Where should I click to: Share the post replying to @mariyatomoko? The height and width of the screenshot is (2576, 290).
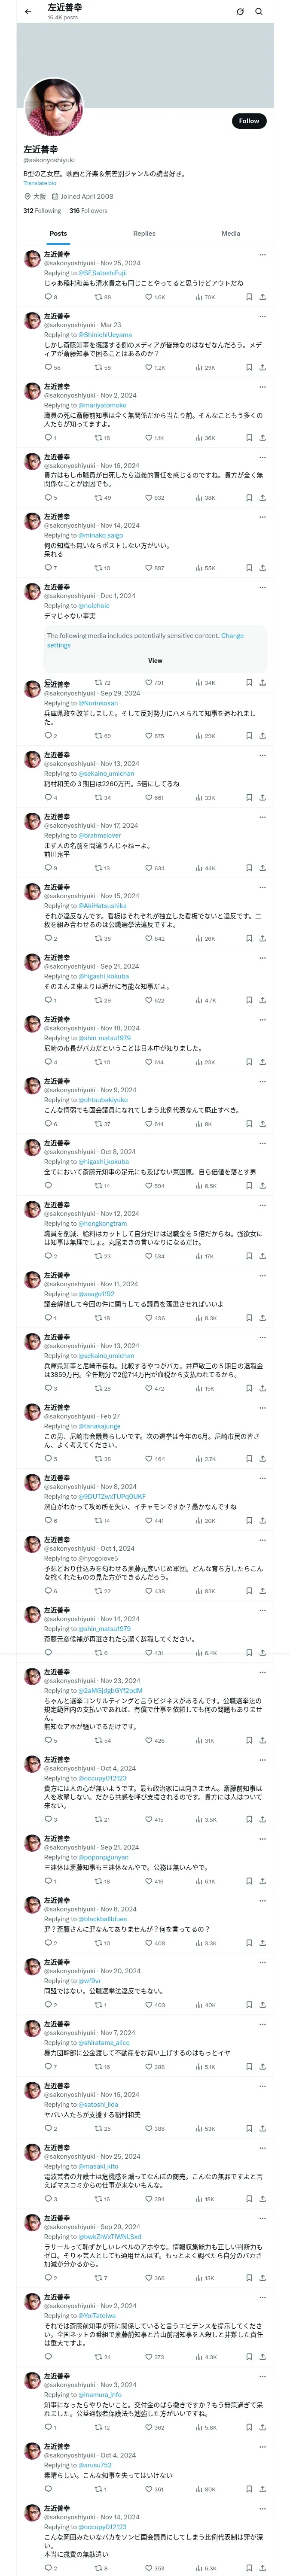click(262, 438)
